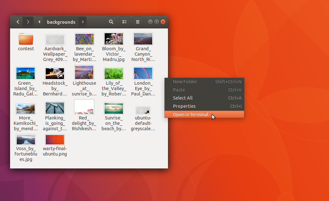This screenshot has height=201, width=329.
Task: Select warty-final-ubuntu.png thumbnail
Action: tap(55, 140)
